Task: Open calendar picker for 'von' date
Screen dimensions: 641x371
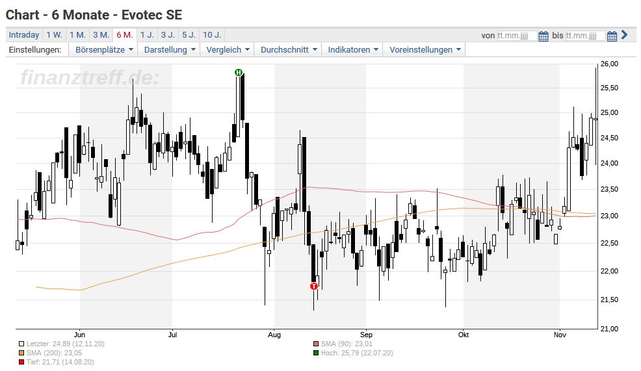Action: tap(543, 36)
